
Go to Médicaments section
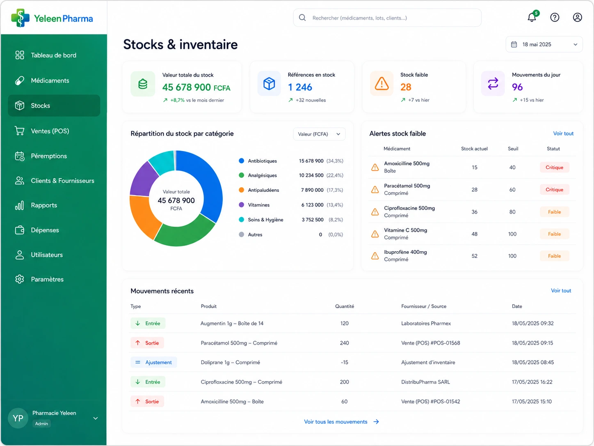click(54, 80)
